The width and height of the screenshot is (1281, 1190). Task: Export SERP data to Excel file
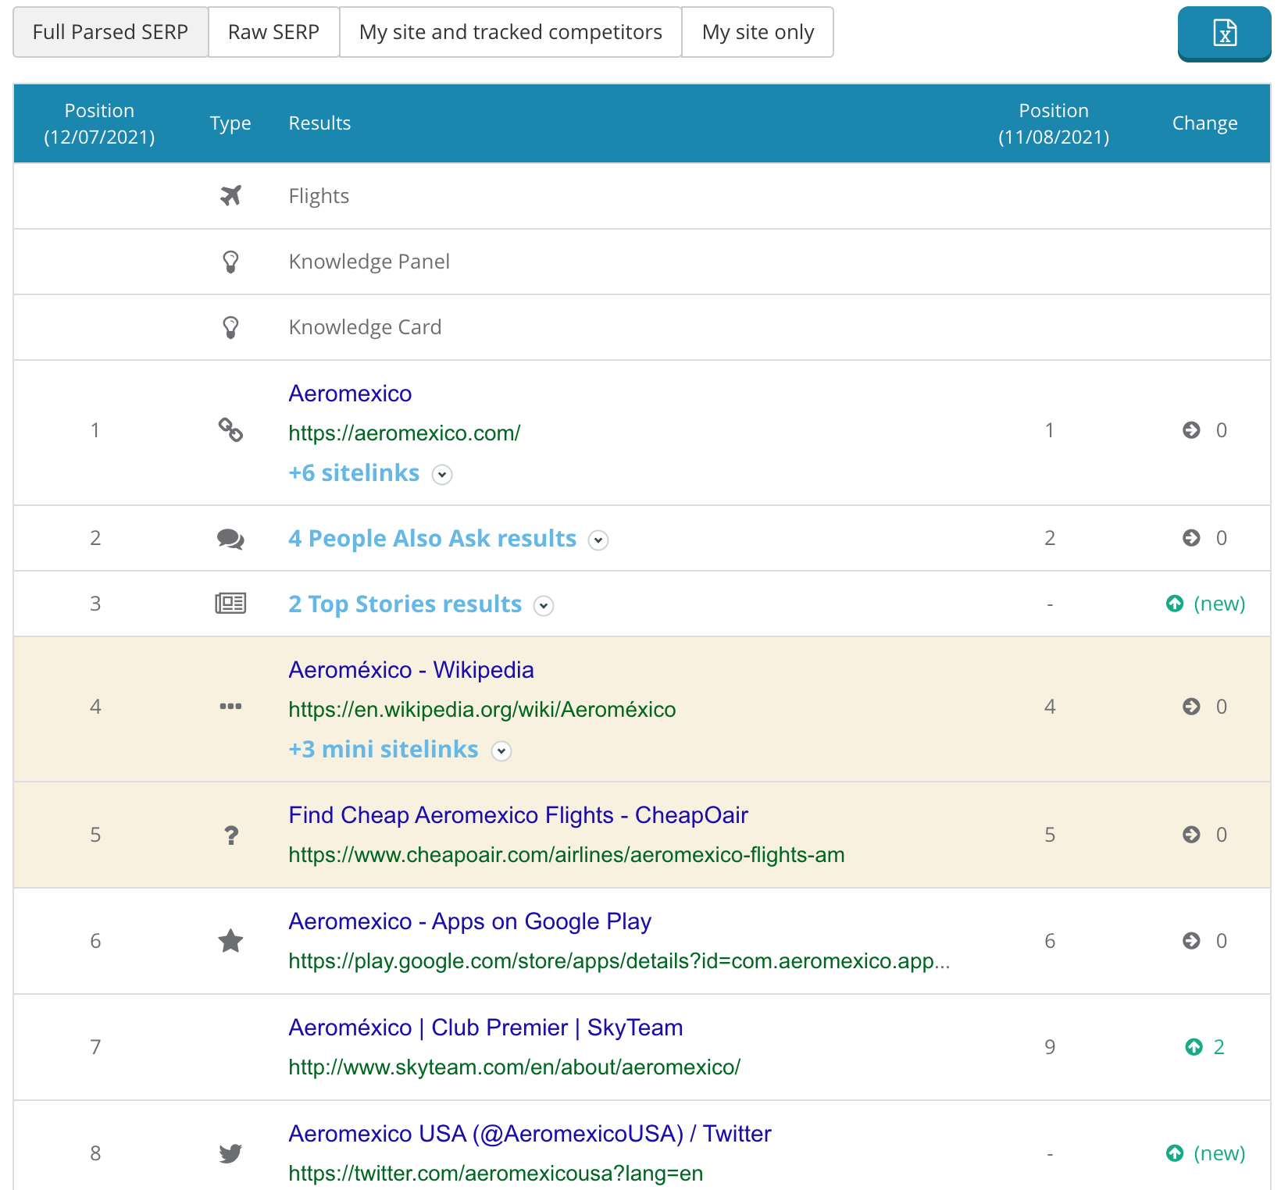[x=1224, y=34]
